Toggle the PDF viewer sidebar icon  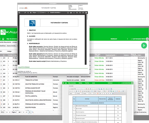click(19, 13)
